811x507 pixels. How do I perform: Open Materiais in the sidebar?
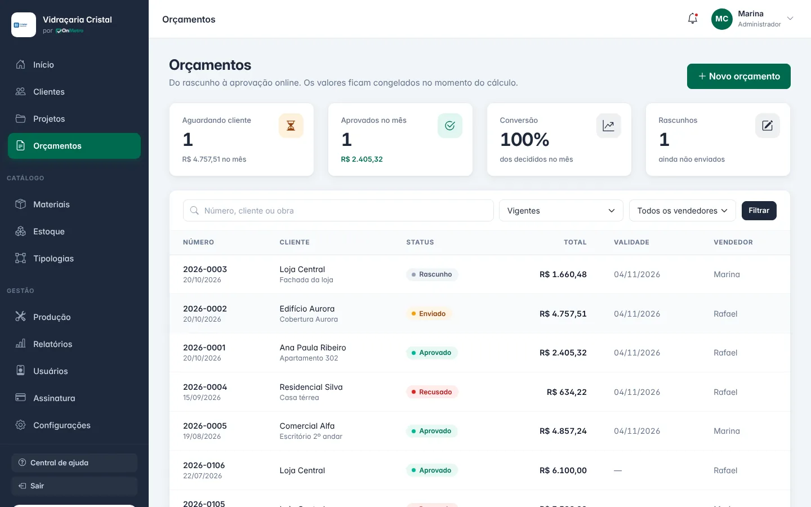[x=74, y=204]
